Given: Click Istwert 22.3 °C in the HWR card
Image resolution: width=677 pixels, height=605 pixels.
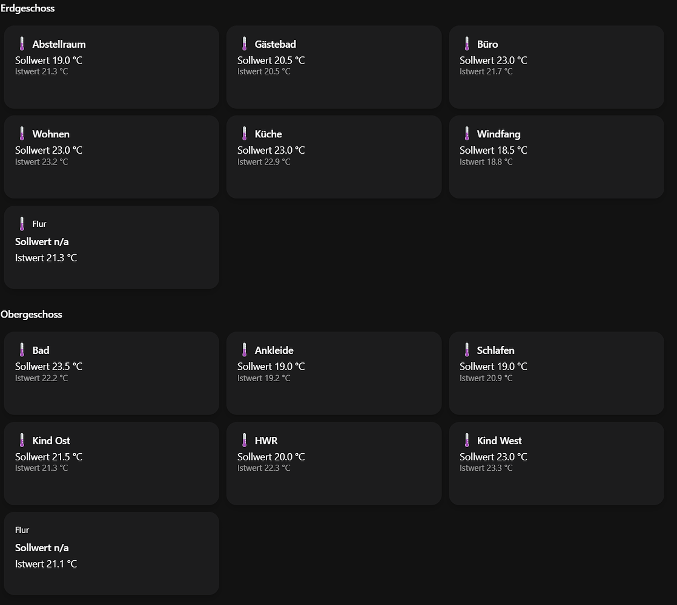Looking at the screenshot, I should [x=264, y=468].
